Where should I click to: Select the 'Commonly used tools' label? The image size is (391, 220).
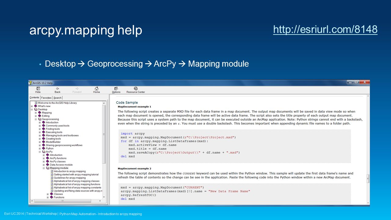[57, 126]
